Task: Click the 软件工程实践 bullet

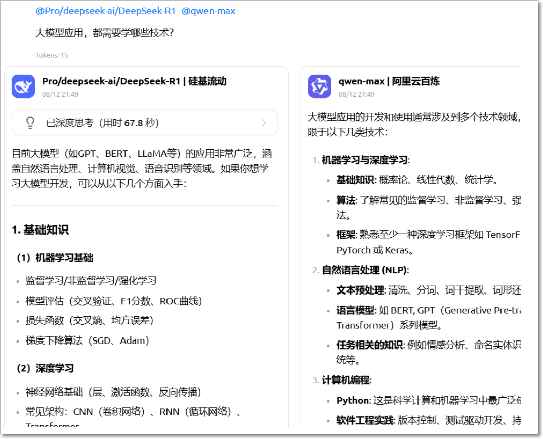Action: coord(428,420)
